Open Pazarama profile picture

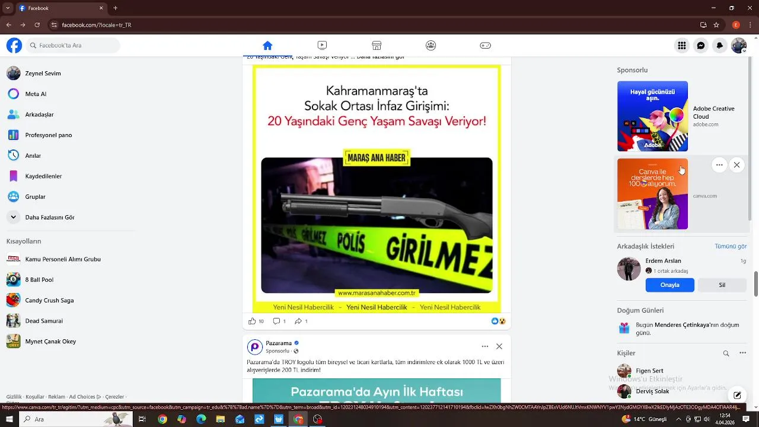[255, 347]
